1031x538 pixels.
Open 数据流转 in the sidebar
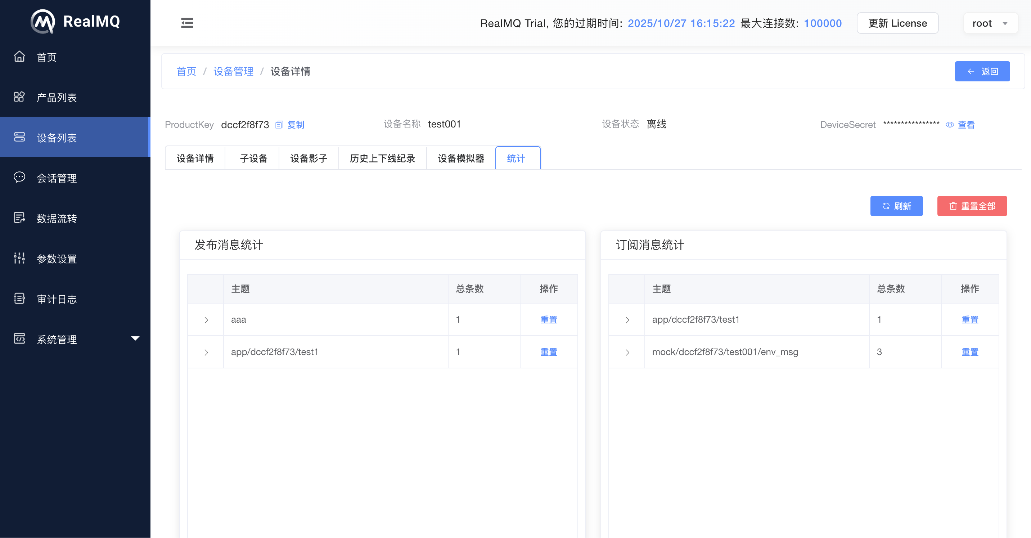[75, 218]
